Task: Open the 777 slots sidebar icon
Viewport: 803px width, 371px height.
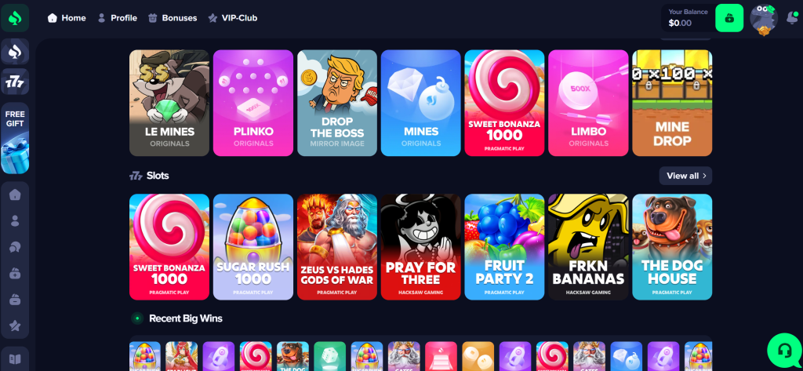Action: (15, 82)
